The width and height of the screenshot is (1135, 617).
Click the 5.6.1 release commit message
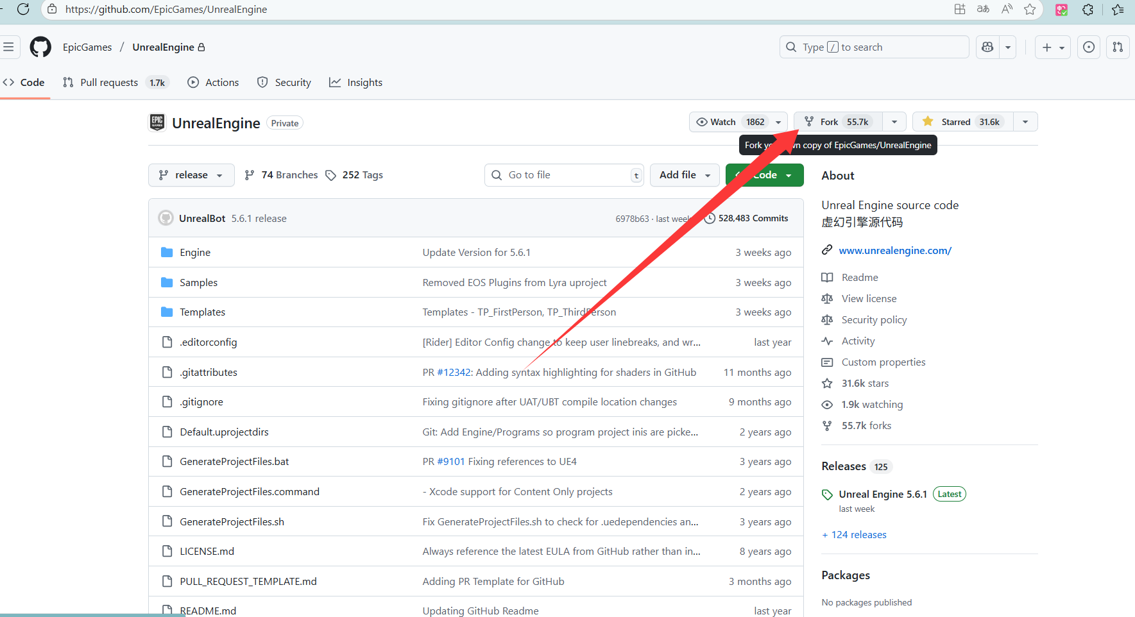(x=259, y=219)
